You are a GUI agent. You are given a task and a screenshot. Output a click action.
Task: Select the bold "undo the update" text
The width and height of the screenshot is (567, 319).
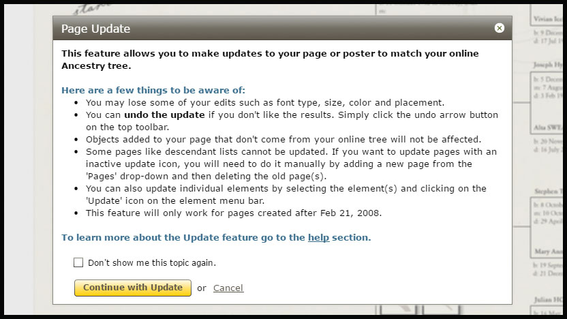coord(164,115)
